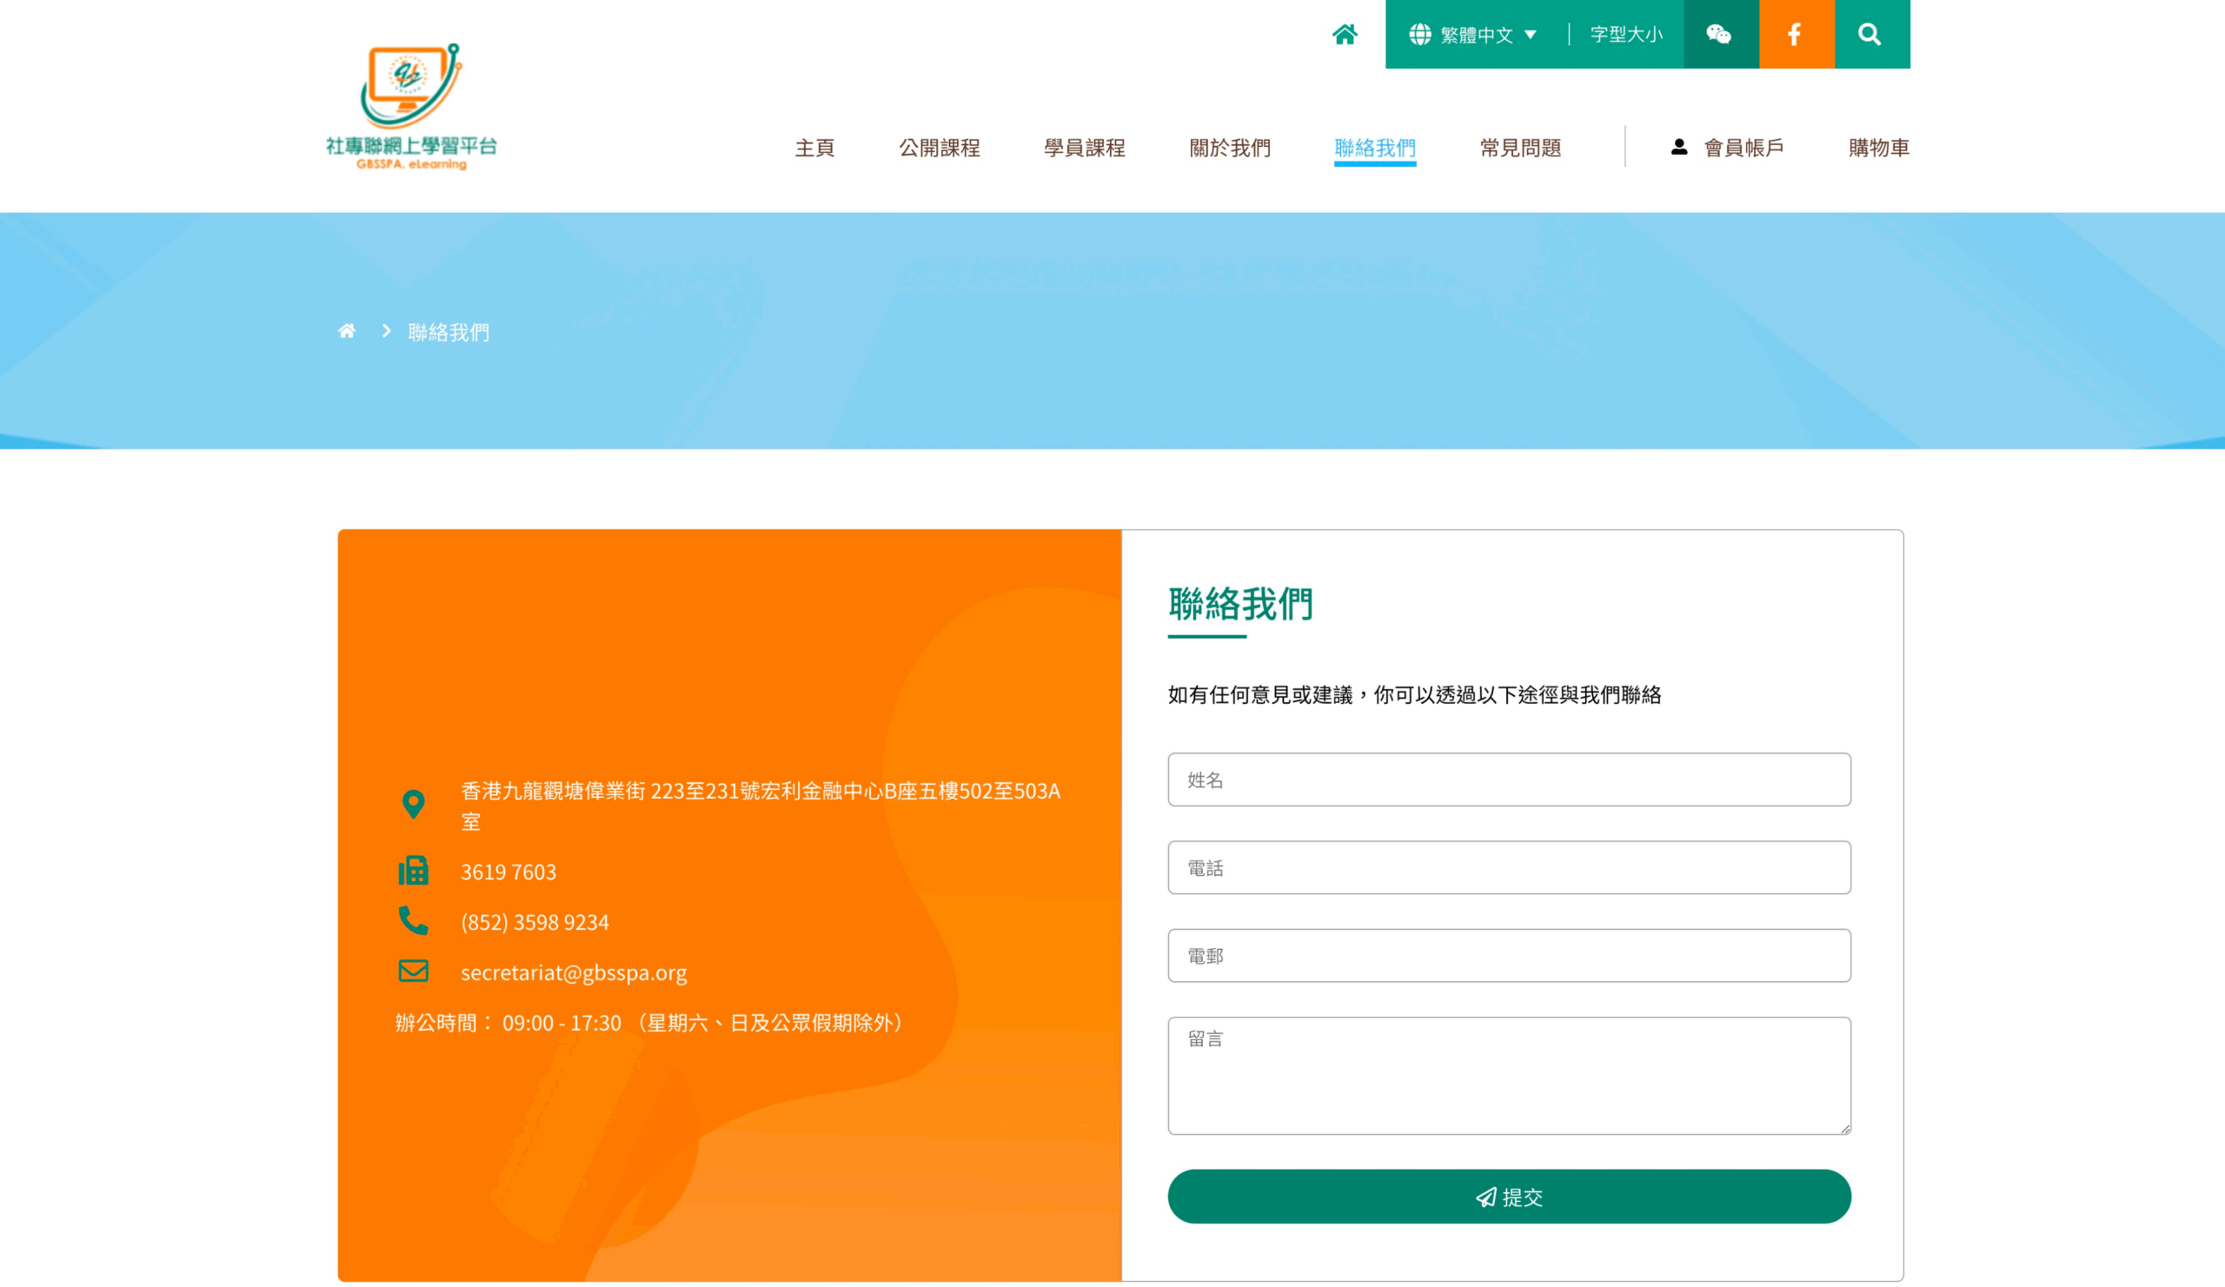Click the envelope email icon
The image size is (2225, 1287).
(413, 971)
